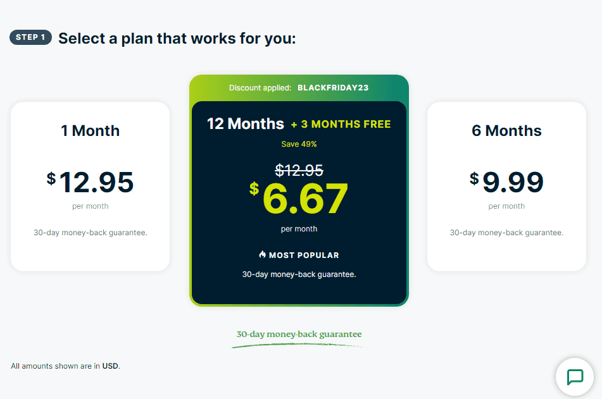Image resolution: width=602 pixels, height=399 pixels.
Task: Open the live chat widget
Action: 575,377
